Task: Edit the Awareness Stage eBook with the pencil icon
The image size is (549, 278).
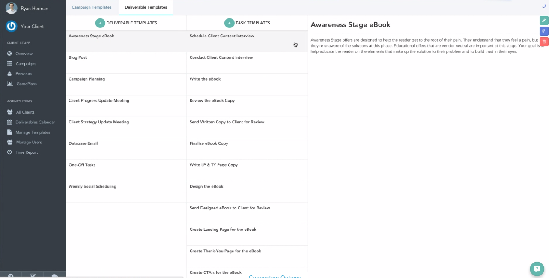Action: [543, 20]
